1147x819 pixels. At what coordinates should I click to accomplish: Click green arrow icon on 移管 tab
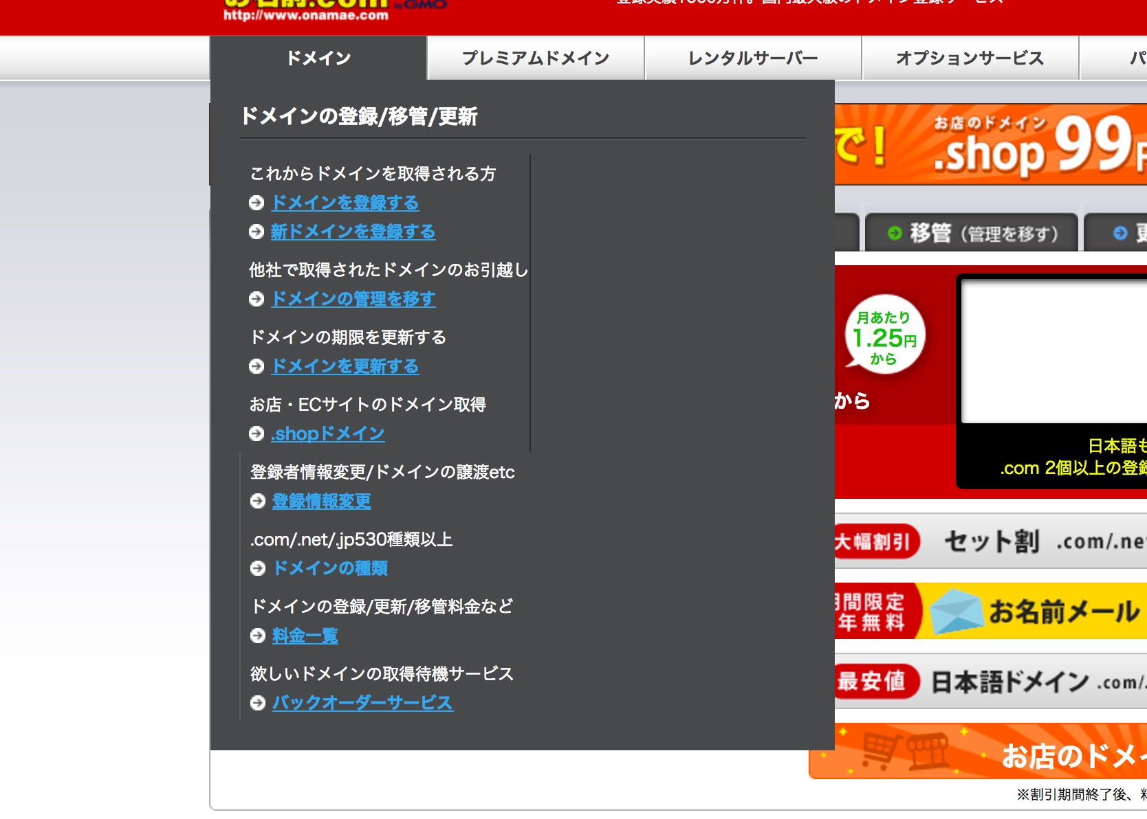point(895,233)
